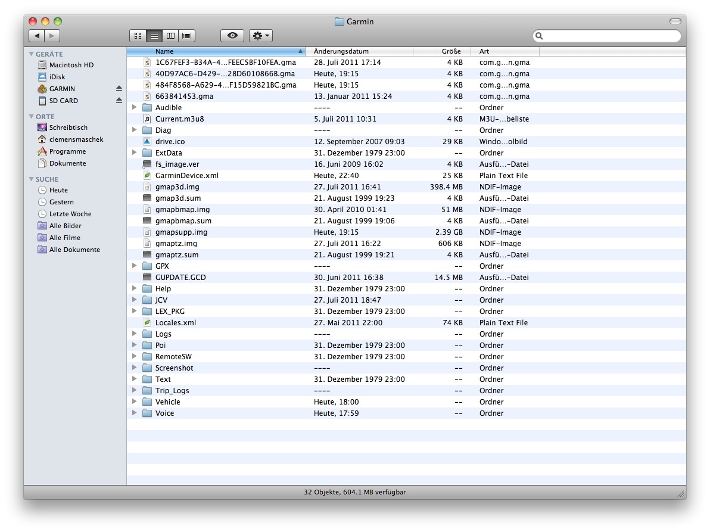Select the Screenshot folder row
The width and height of the screenshot is (710, 532).
pyautogui.click(x=406, y=368)
